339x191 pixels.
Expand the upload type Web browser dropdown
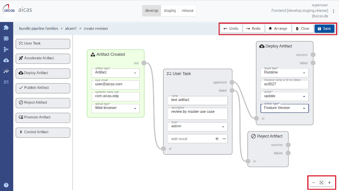point(116,108)
